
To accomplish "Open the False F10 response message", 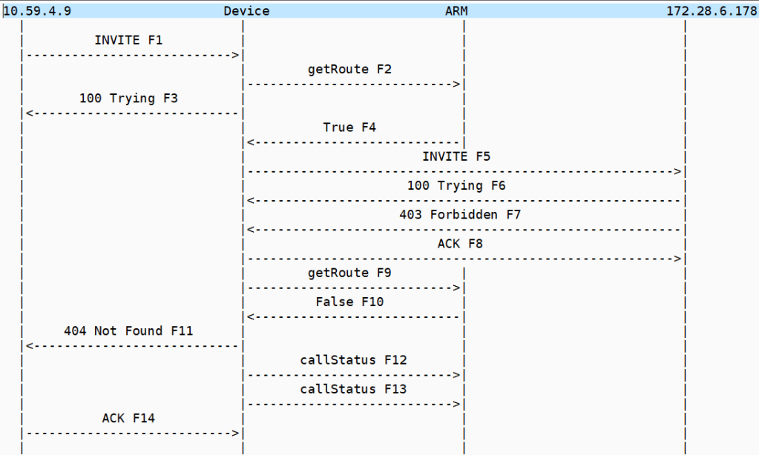I will [349, 302].
